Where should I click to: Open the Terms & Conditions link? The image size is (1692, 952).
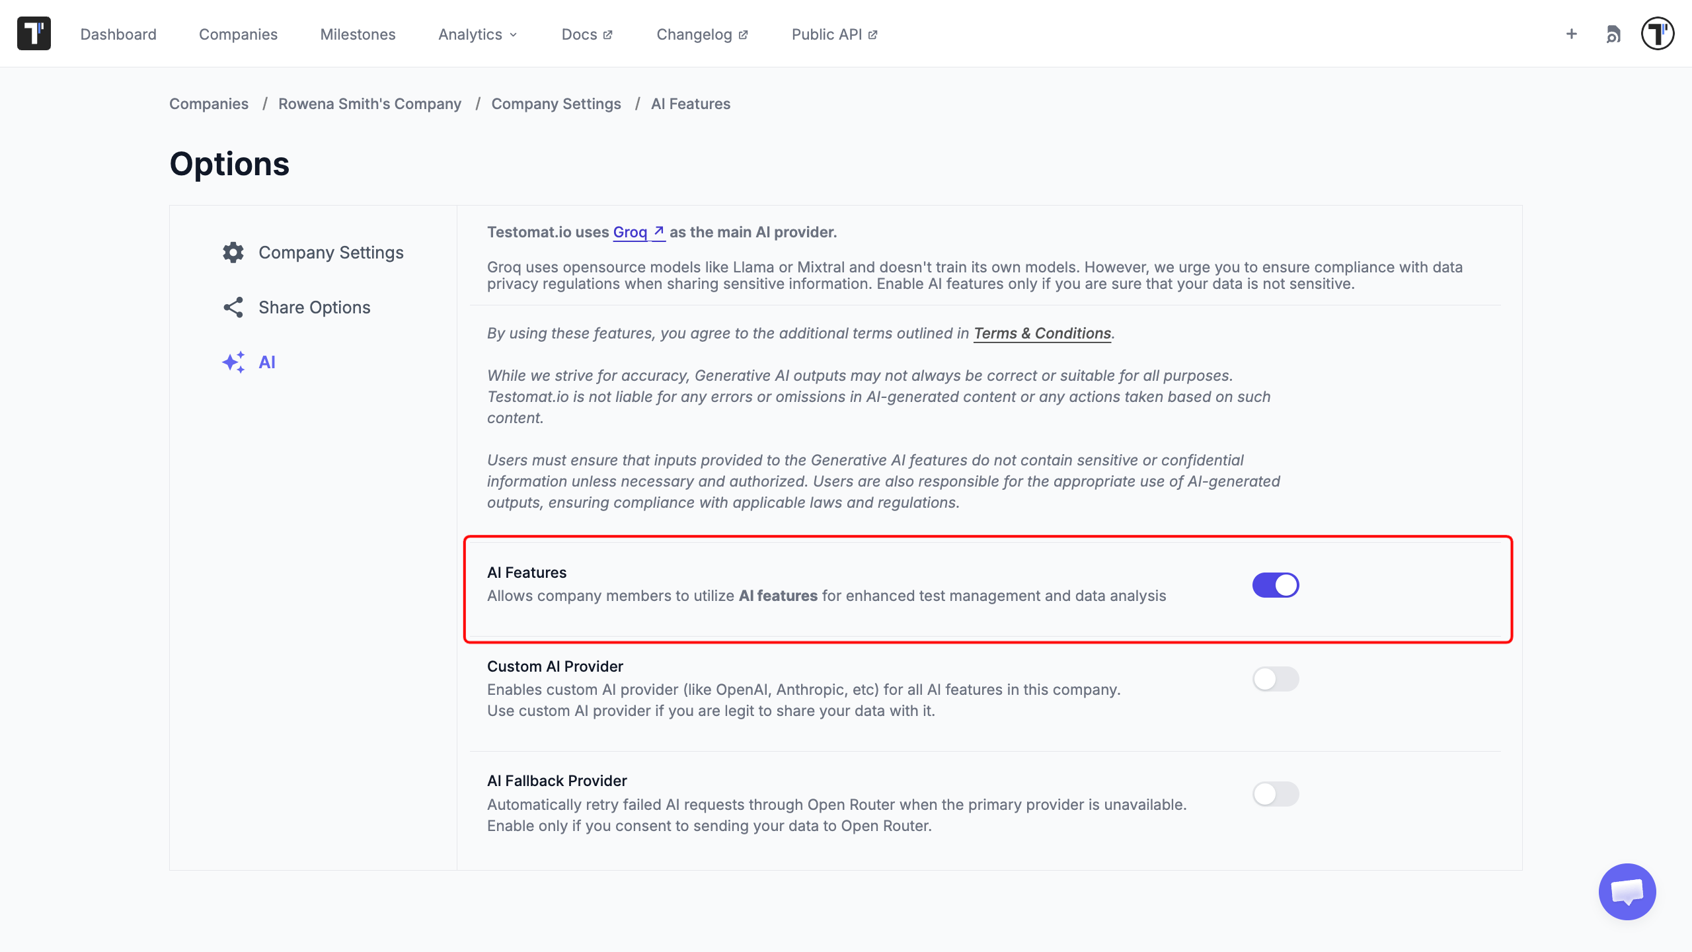(1042, 333)
